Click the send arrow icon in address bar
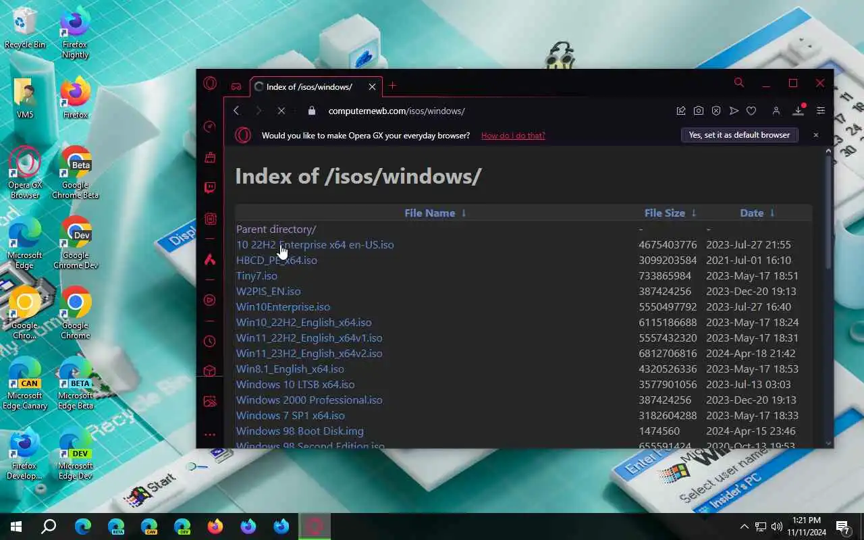The width and height of the screenshot is (864, 540). [x=734, y=111]
